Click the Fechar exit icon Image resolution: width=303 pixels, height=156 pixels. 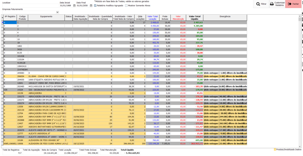tap(289, 4)
